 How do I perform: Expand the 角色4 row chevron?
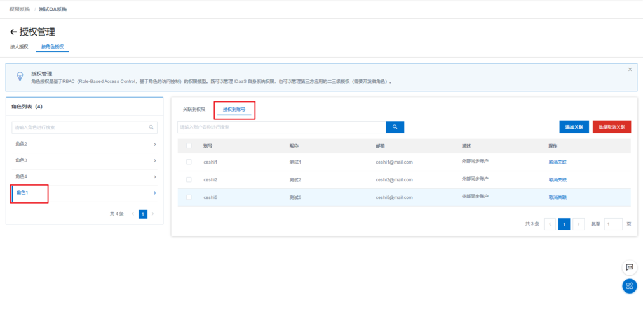(154, 177)
